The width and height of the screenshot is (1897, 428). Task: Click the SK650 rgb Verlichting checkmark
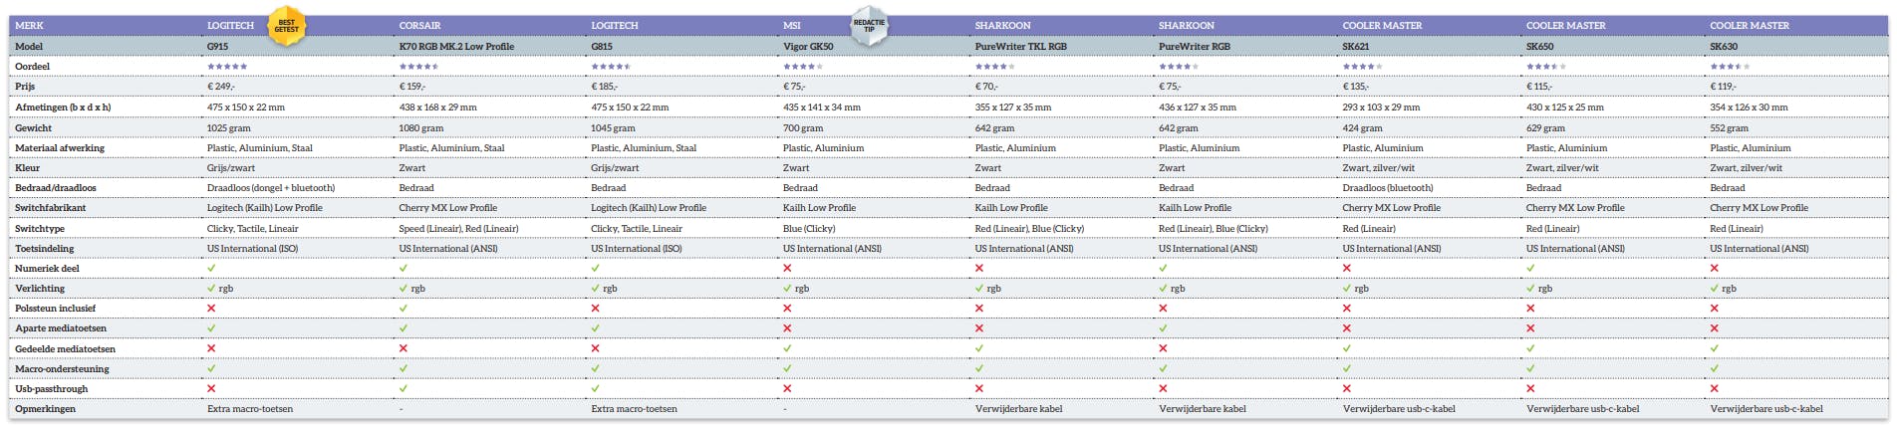coord(1531,289)
